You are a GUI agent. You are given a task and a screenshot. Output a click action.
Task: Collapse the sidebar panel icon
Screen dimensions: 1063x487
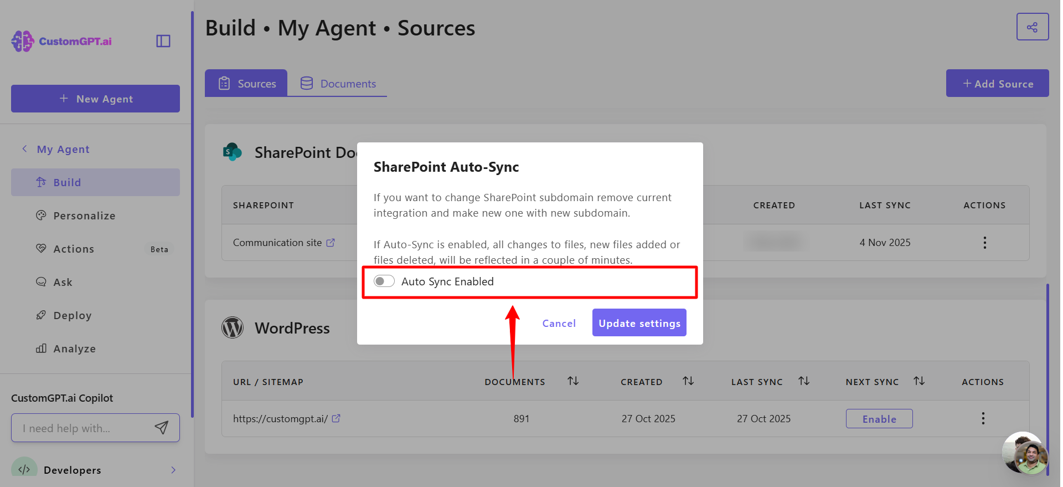click(163, 41)
